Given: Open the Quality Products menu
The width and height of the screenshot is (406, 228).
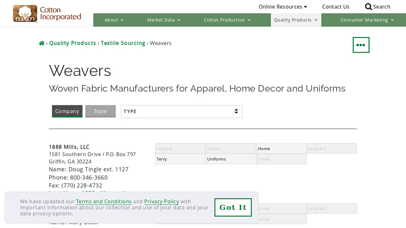Looking at the screenshot, I should click(296, 20).
